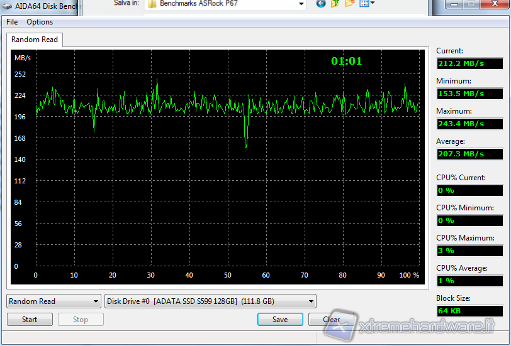Create a new folder via folder icon
511x346 pixels.
(x=349, y=3)
